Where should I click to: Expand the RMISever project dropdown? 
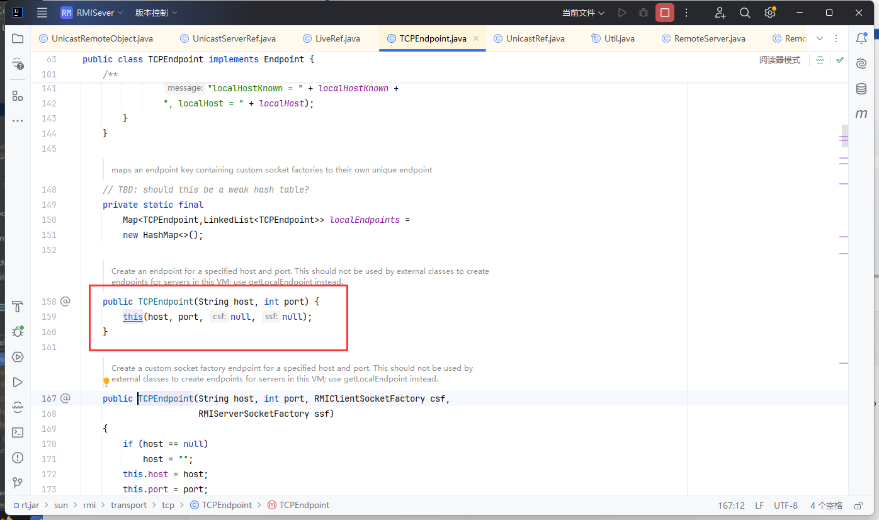93,13
